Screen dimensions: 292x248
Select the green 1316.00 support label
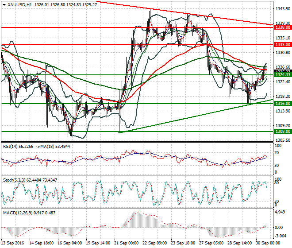(283, 104)
